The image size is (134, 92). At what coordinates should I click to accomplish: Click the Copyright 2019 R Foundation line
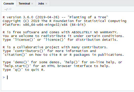tap(65, 21)
